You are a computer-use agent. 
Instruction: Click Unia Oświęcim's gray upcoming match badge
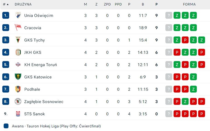pyautogui.click(x=169, y=15)
